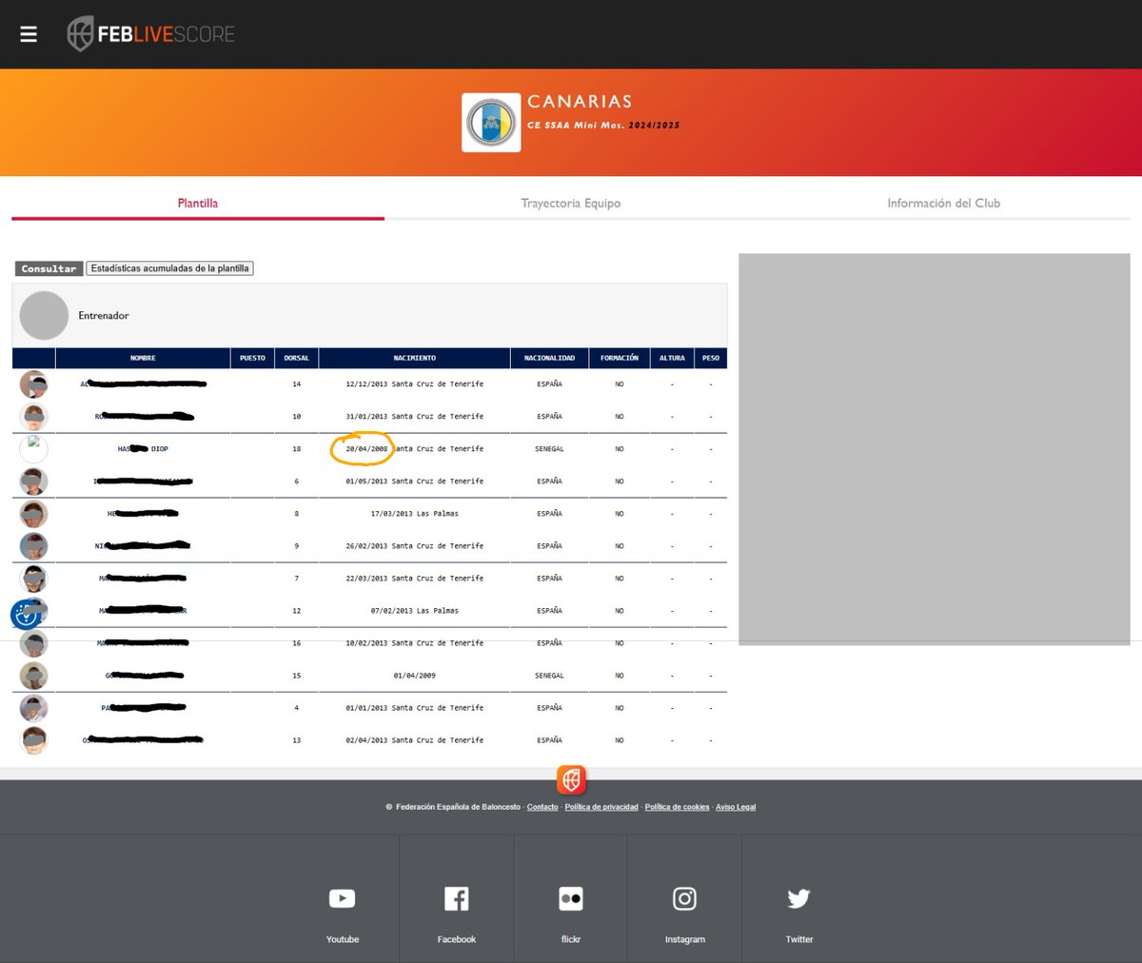Open the Facebook icon in footer
This screenshot has width=1142, height=963.
point(457,898)
